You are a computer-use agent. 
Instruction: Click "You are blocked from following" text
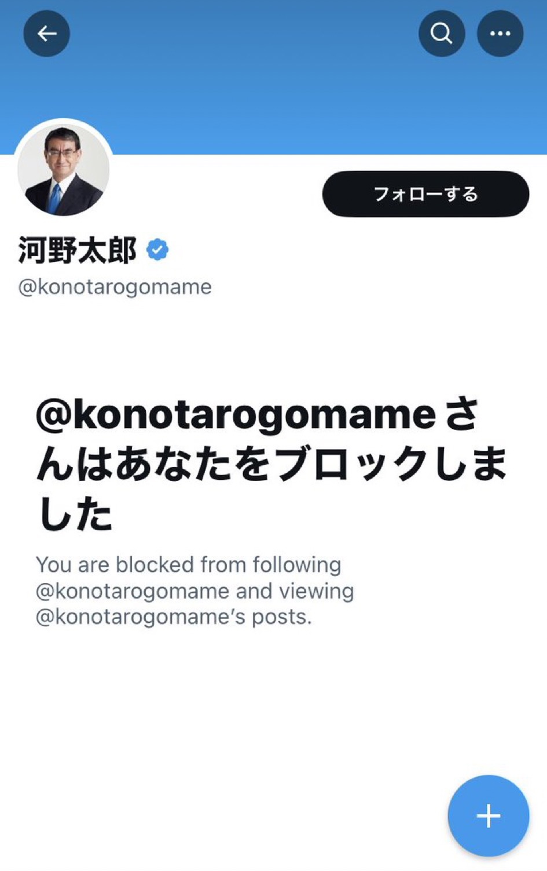[x=188, y=564]
